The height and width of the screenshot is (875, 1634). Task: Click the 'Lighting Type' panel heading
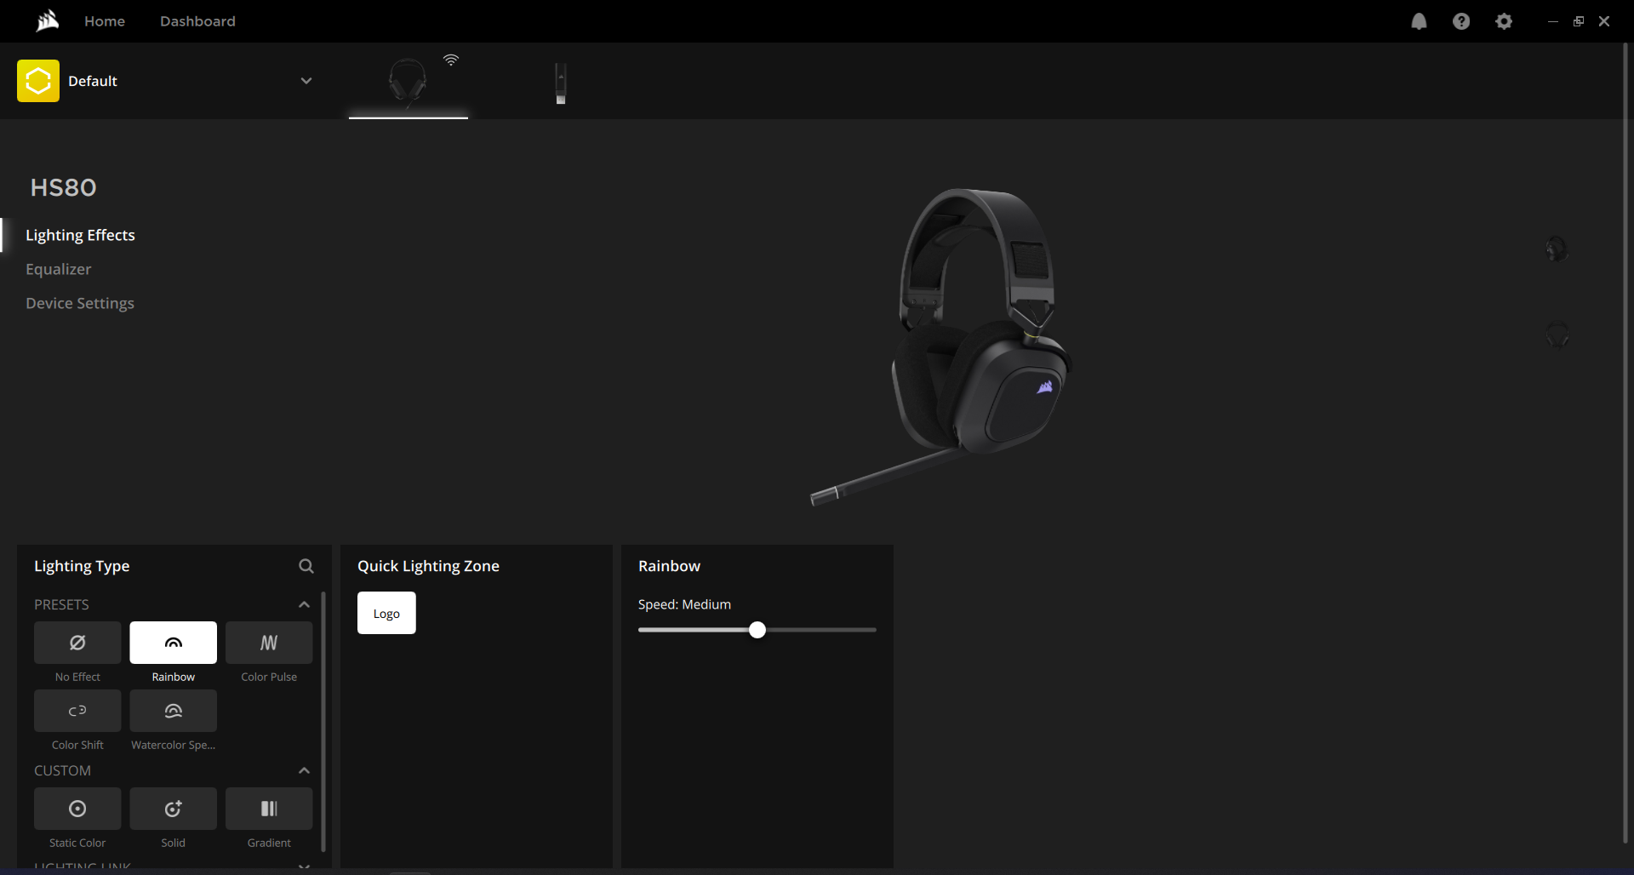point(82,566)
